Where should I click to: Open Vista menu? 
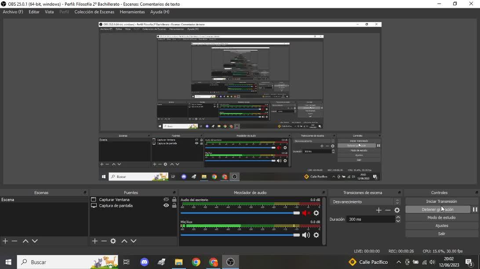tap(49, 12)
